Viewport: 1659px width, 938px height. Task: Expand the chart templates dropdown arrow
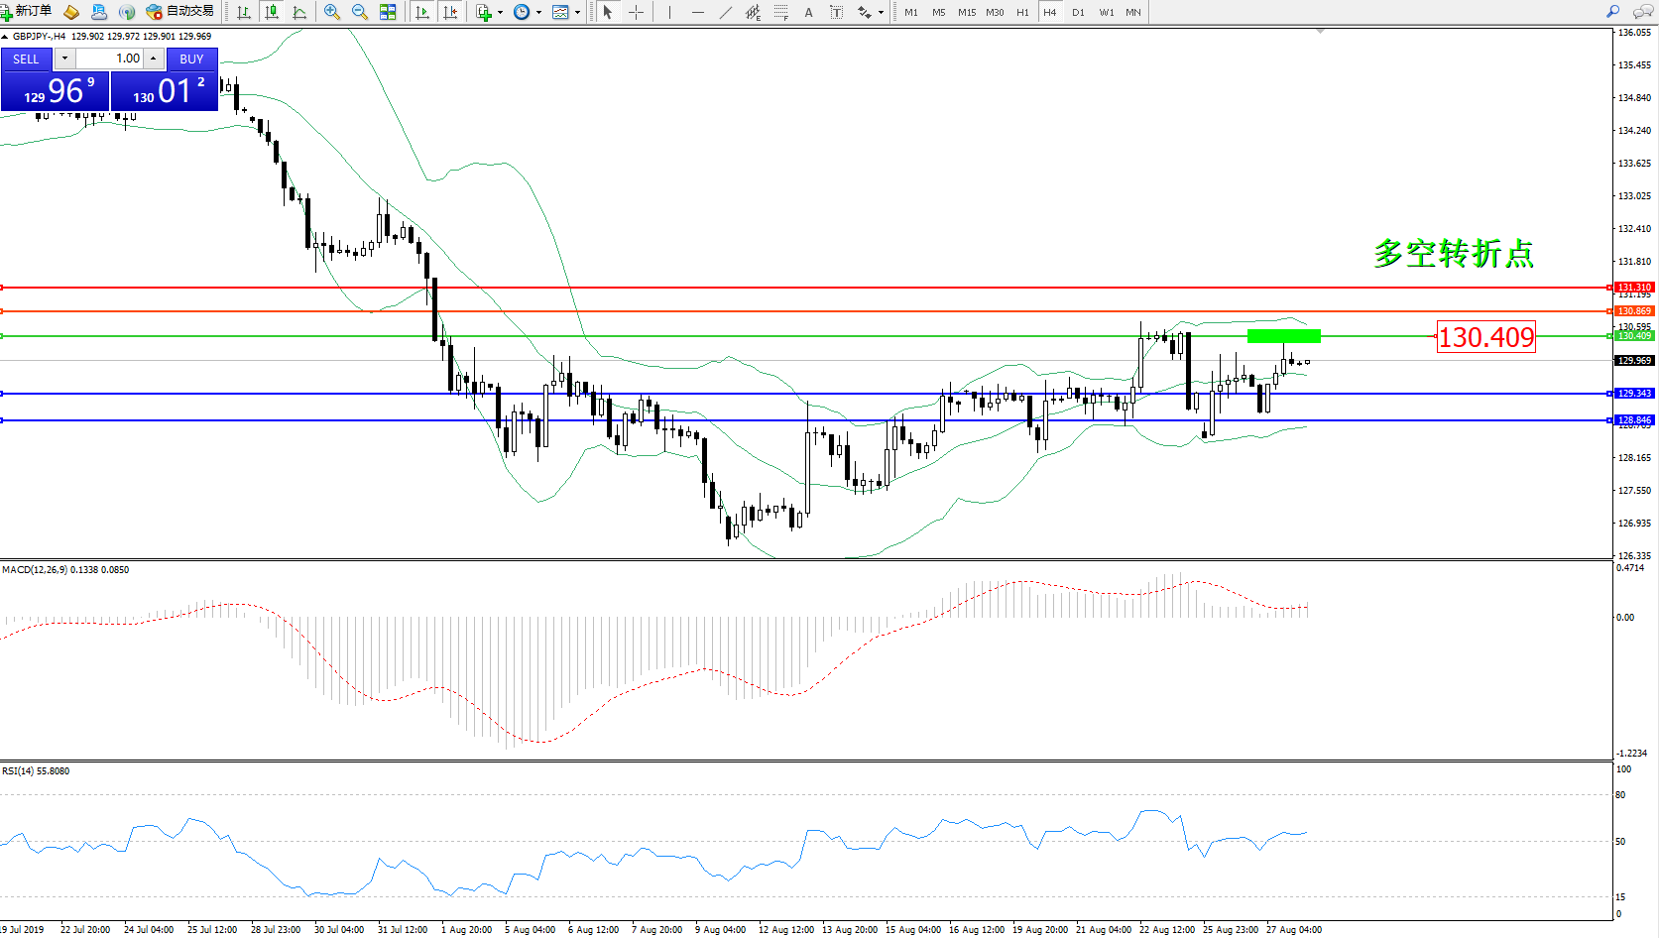tap(577, 13)
